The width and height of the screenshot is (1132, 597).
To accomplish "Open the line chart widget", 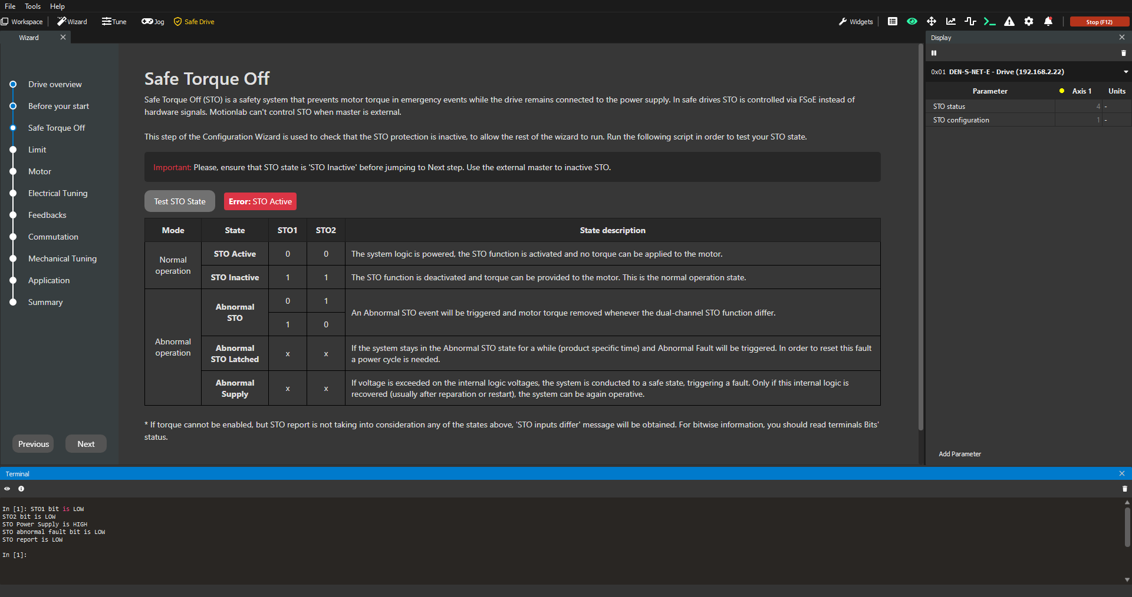I will [951, 22].
